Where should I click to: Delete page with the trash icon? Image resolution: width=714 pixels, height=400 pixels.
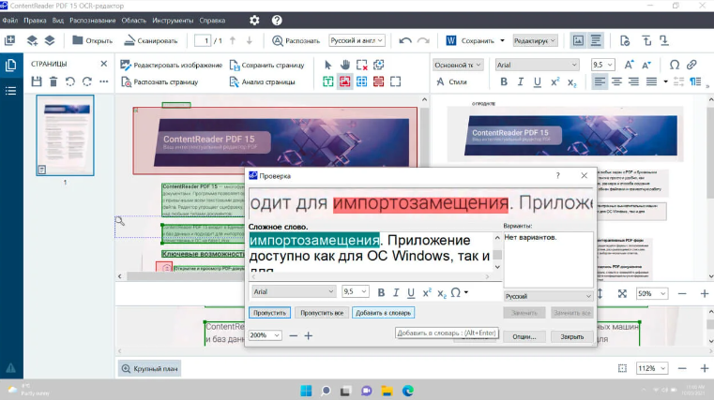coord(53,81)
